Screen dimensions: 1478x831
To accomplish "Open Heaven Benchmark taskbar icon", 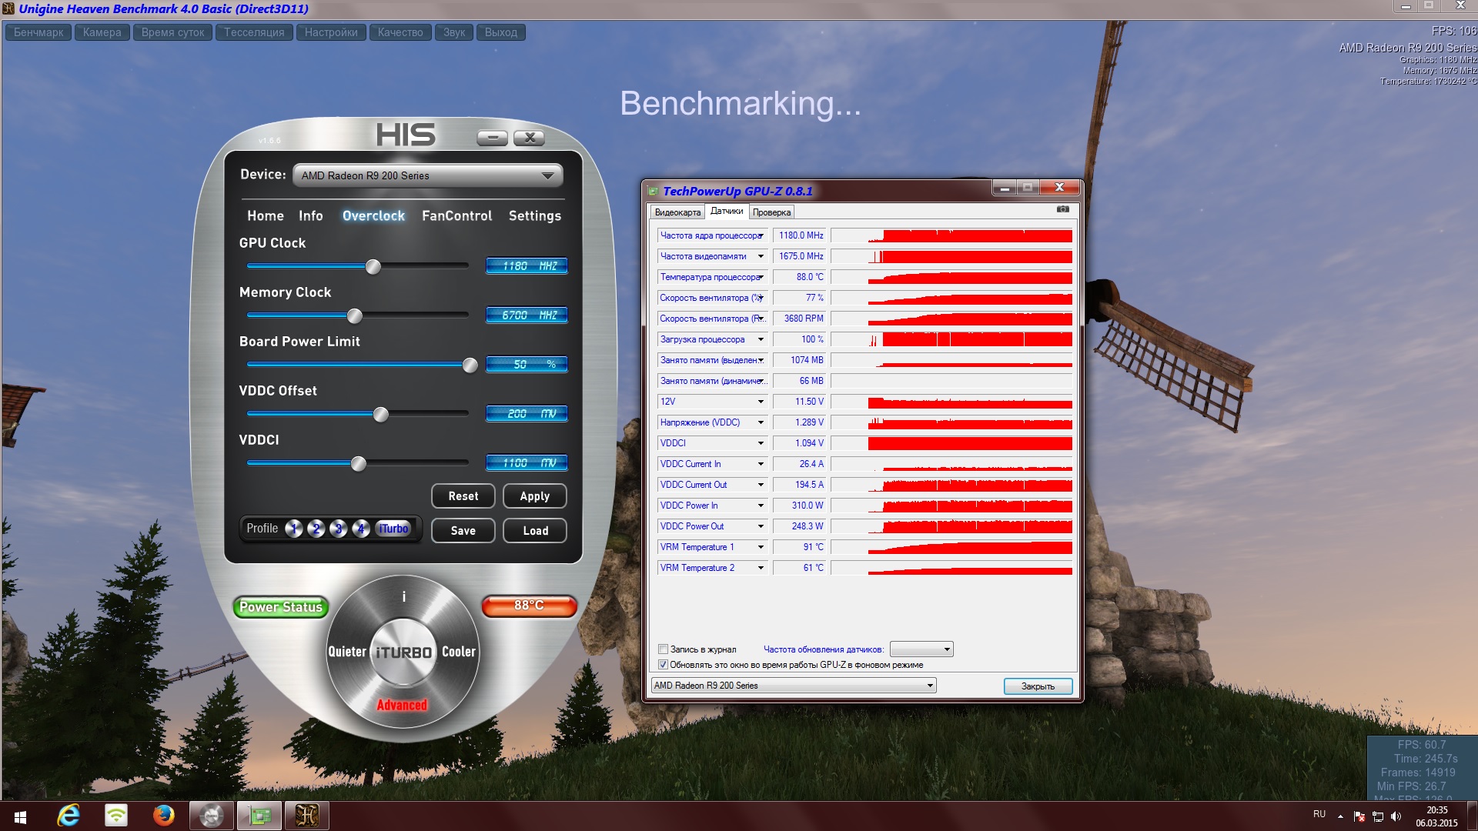I will [x=306, y=816].
